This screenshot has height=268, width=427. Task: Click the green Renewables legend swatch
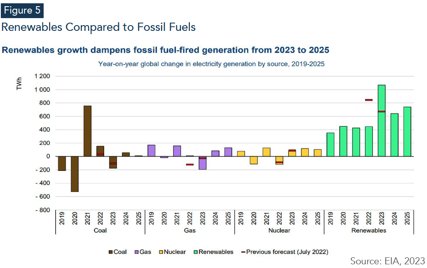[196, 252]
